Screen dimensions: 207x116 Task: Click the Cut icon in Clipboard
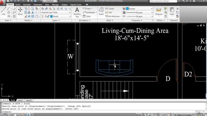pyautogui.click(x=178, y=9)
